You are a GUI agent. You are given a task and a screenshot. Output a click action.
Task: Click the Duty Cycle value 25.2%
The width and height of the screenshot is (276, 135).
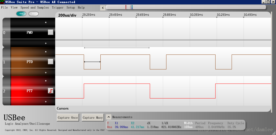tap(232, 127)
